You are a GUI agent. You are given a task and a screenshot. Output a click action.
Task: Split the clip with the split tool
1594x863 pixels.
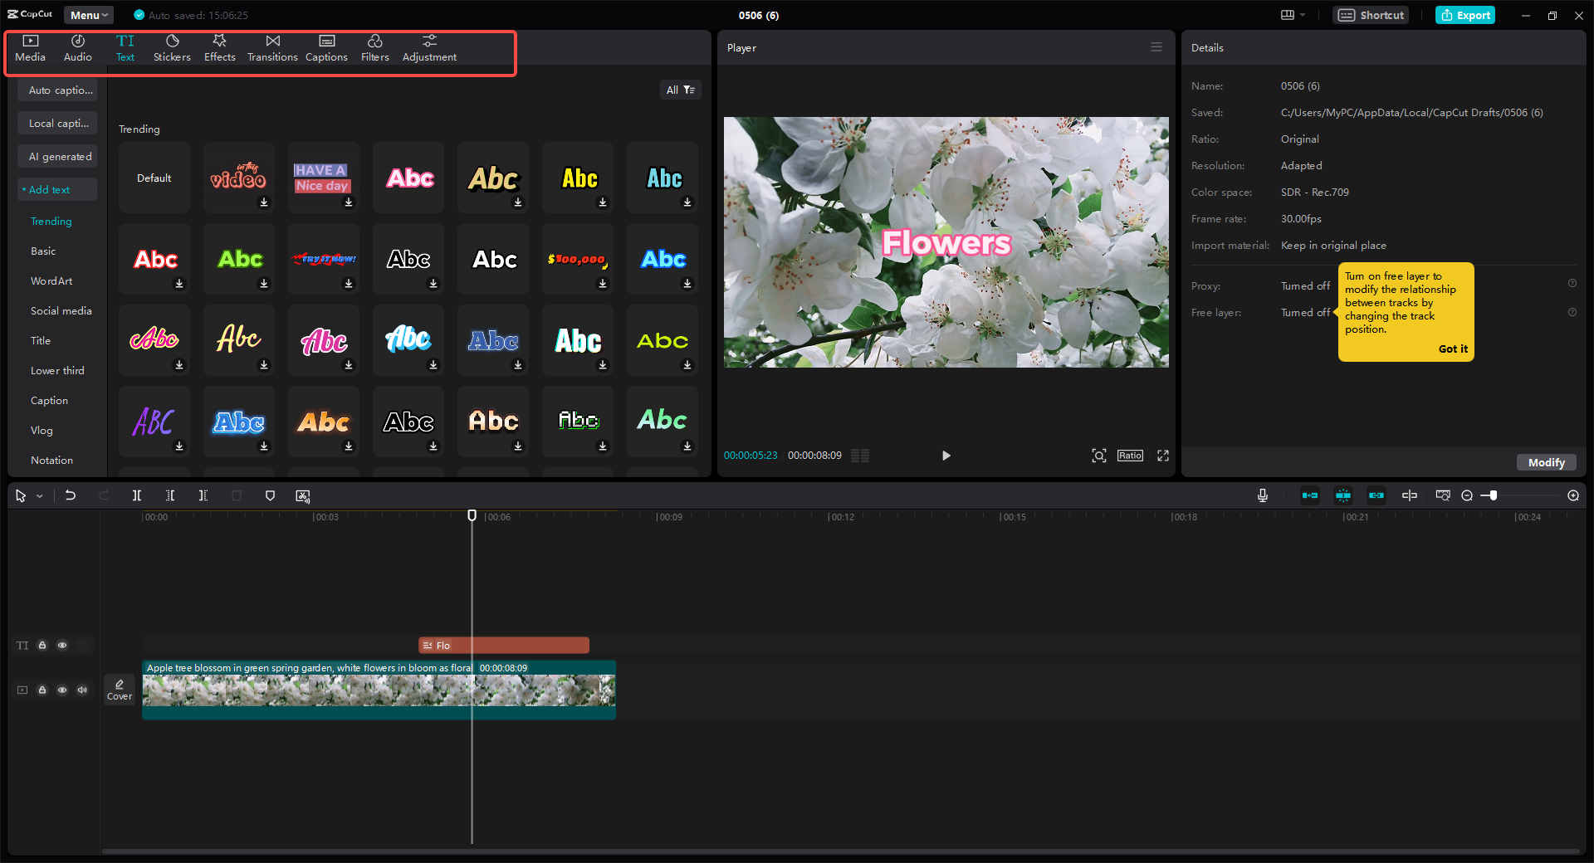pos(137,495)
